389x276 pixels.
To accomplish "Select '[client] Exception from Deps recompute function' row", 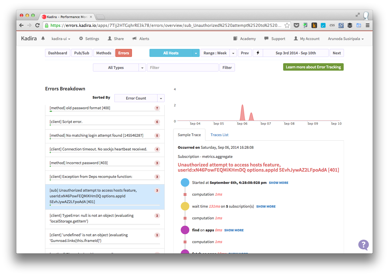I will tap(105, 177).
